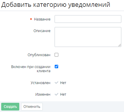Click the Название field label
This screenshot has width=124, height=112.
coord(42,19)
